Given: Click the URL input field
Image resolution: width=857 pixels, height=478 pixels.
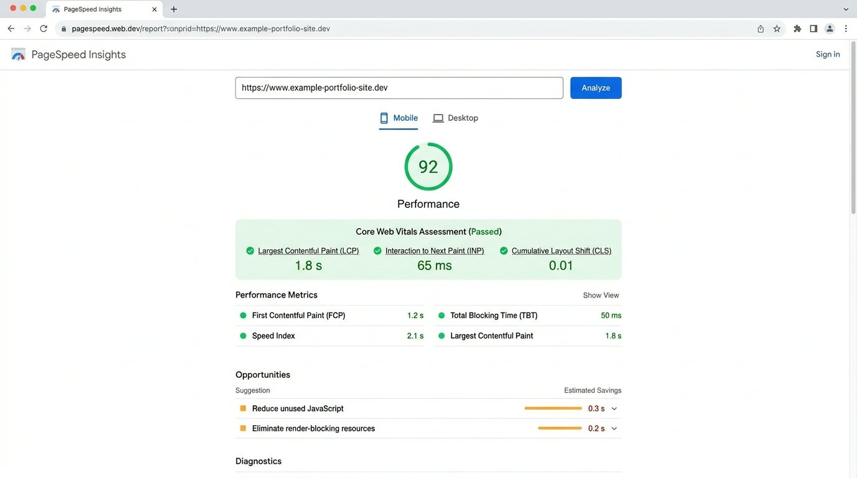Looking at the screenshot, I should pos(399,88).
